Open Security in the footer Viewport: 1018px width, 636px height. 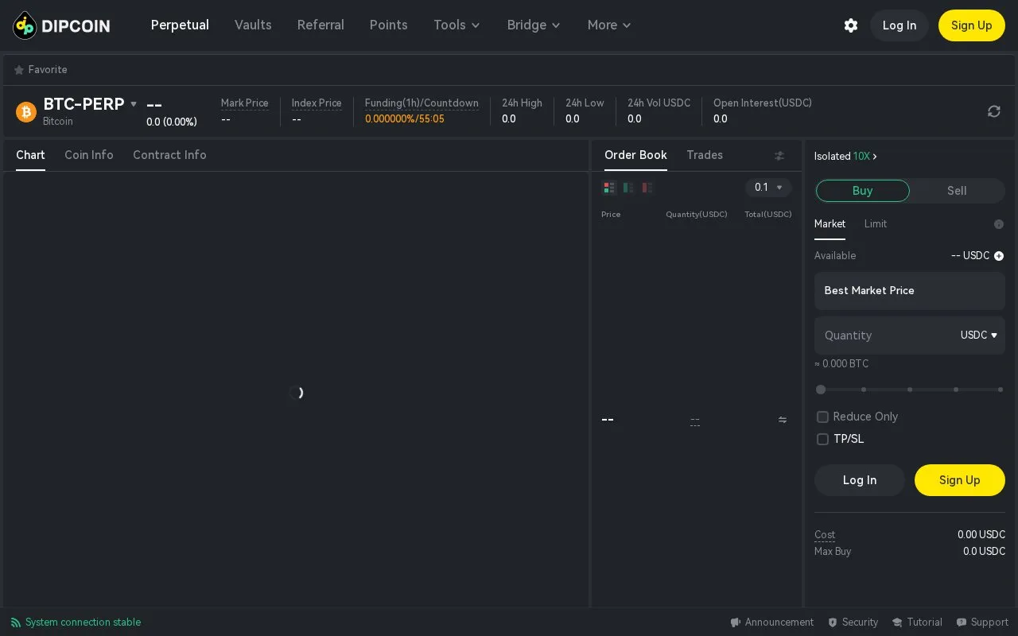tap(853, 622)
